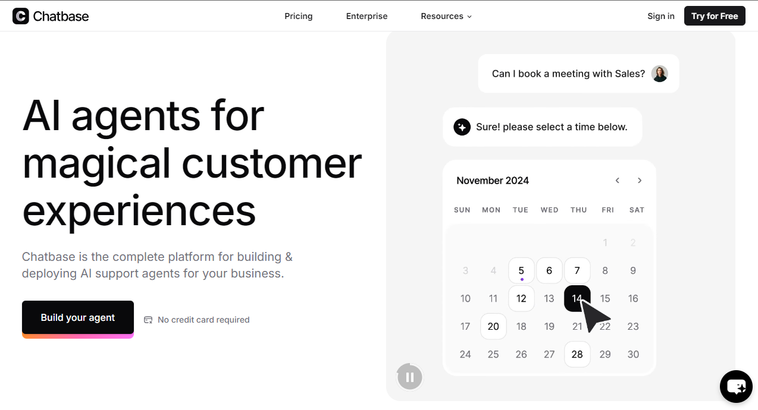Click the credit card icon
The width and height of the screenshot is (758, 410).
coord(148,320)
